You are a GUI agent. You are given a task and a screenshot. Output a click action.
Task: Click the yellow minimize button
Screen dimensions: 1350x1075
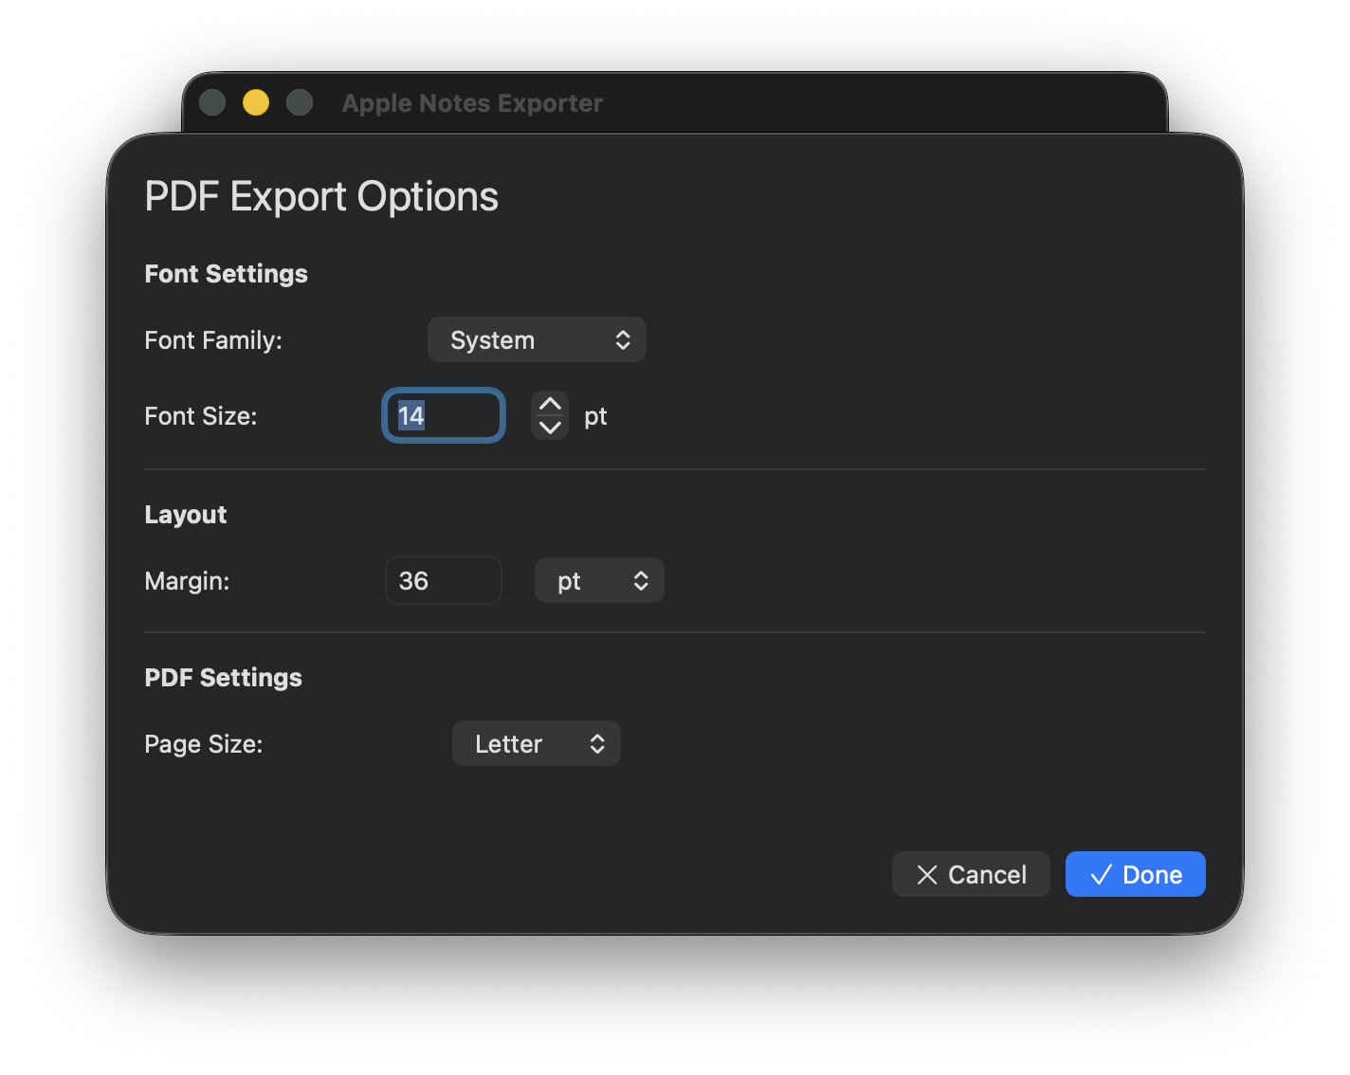tap(255, 102)
